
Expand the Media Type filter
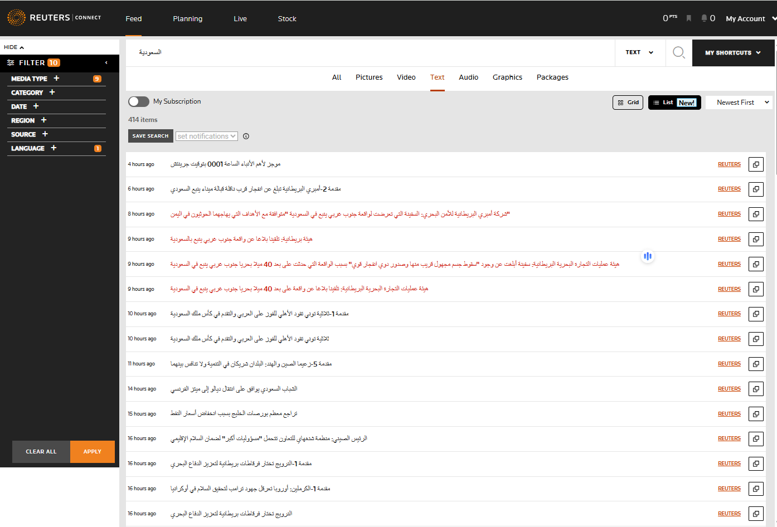pyautogui.click(x=56, y=79)
